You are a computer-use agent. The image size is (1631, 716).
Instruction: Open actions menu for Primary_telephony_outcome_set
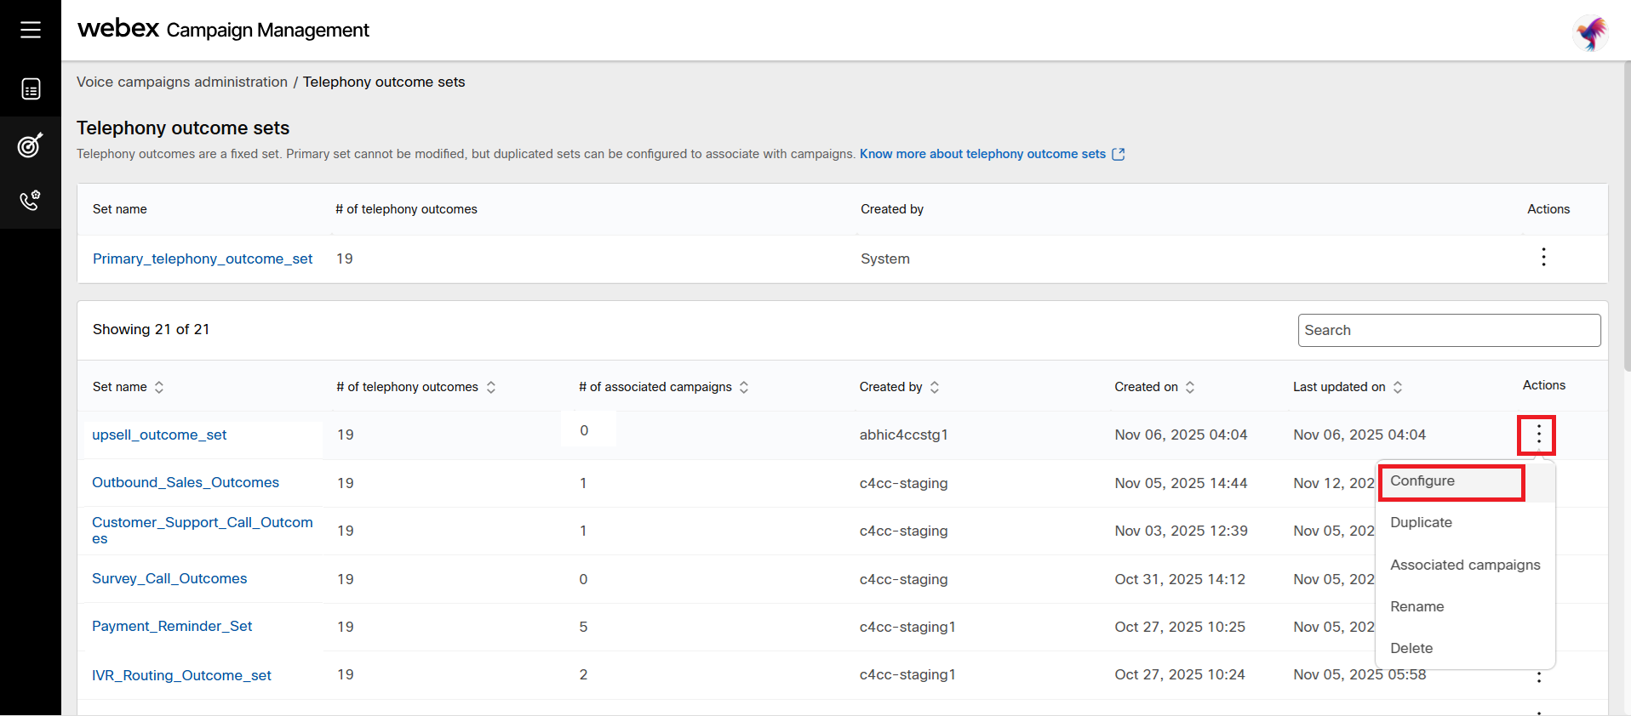(x=1543, y=258)
